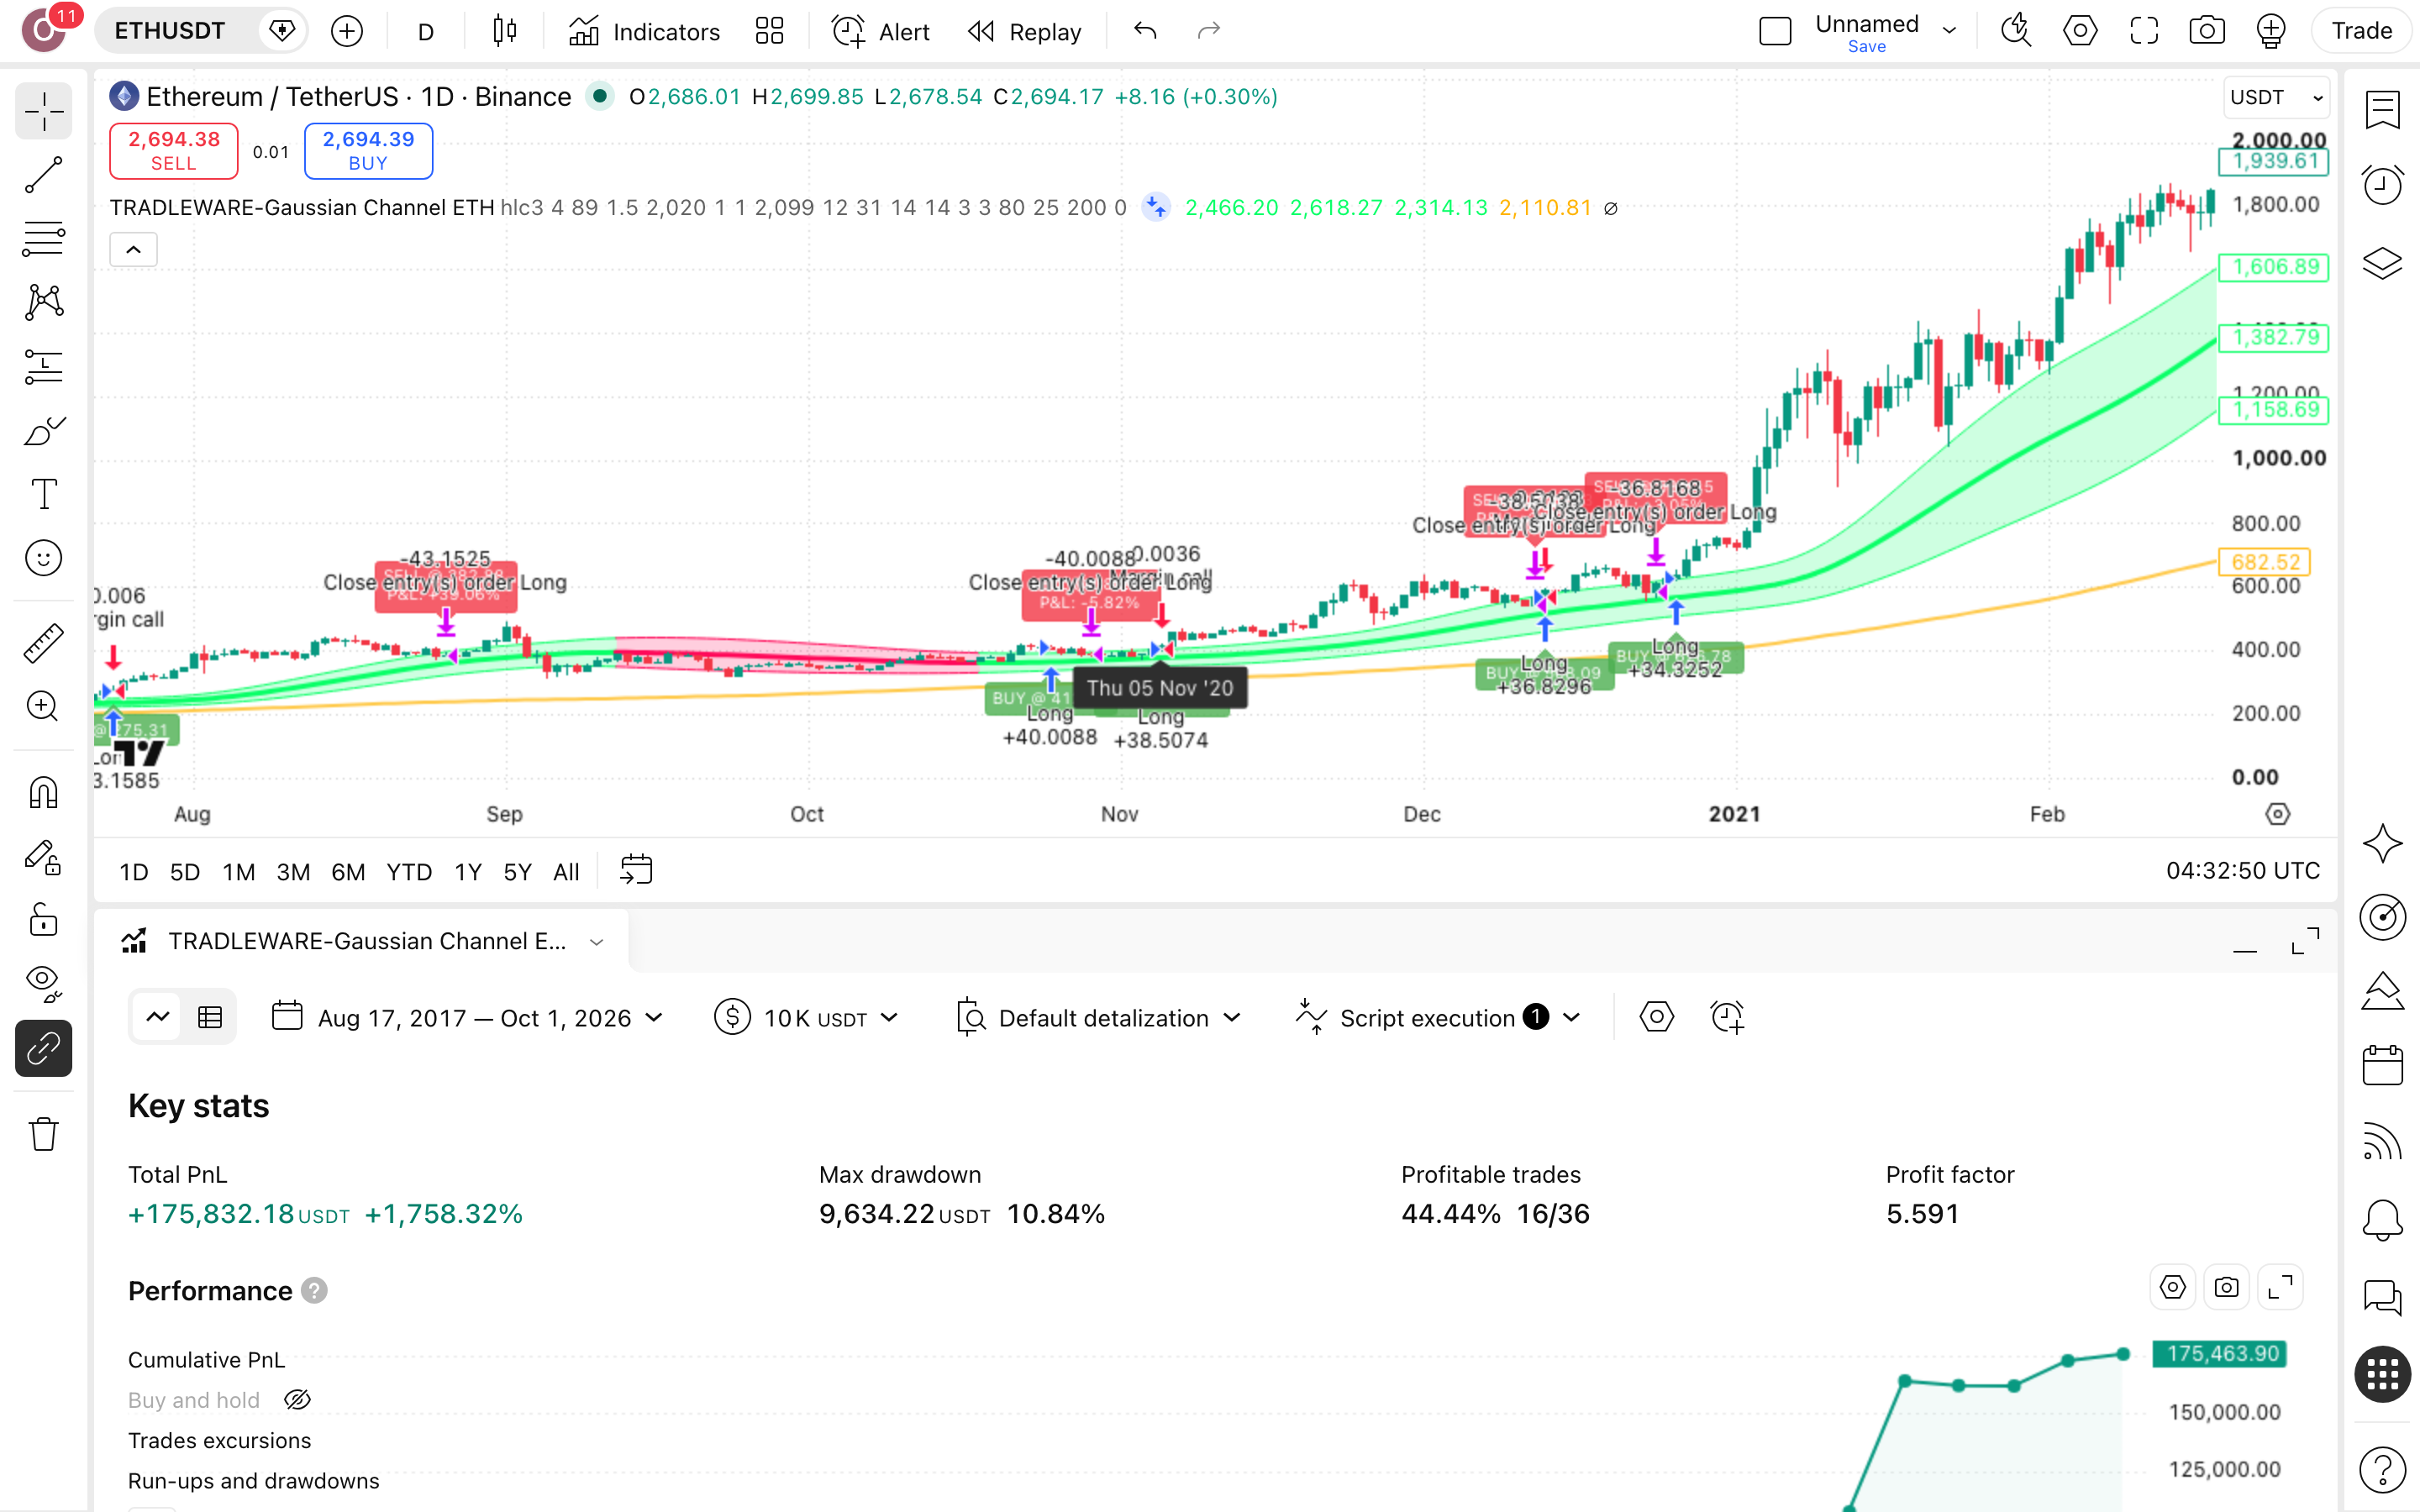Open Trades excursions section
Image resolution: width=2420 pixels, height=1512 pixels.
(x=219, y=1440)
